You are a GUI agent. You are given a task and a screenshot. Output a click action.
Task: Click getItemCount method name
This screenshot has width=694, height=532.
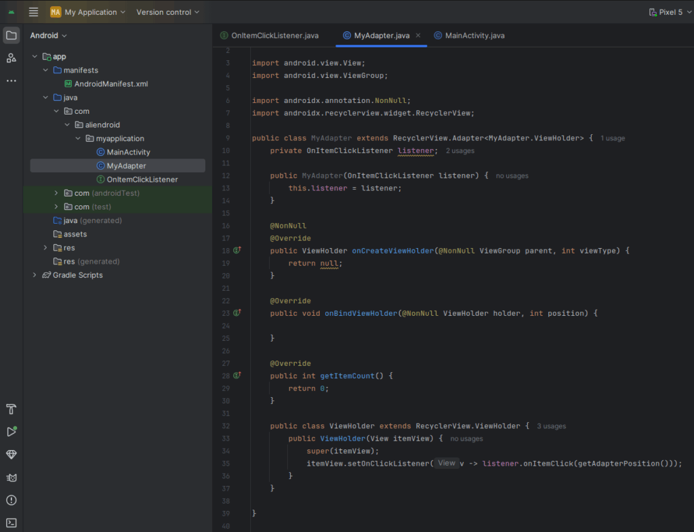[x=347, y=375]
